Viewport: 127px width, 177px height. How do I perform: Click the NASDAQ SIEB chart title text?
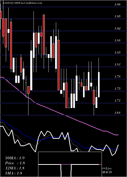[22, 3]
